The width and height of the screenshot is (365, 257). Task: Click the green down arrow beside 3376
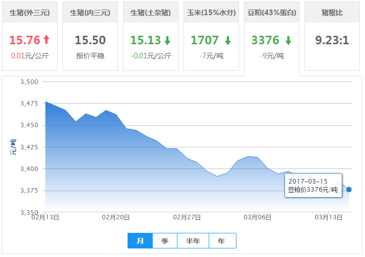[x=288, y=40]
